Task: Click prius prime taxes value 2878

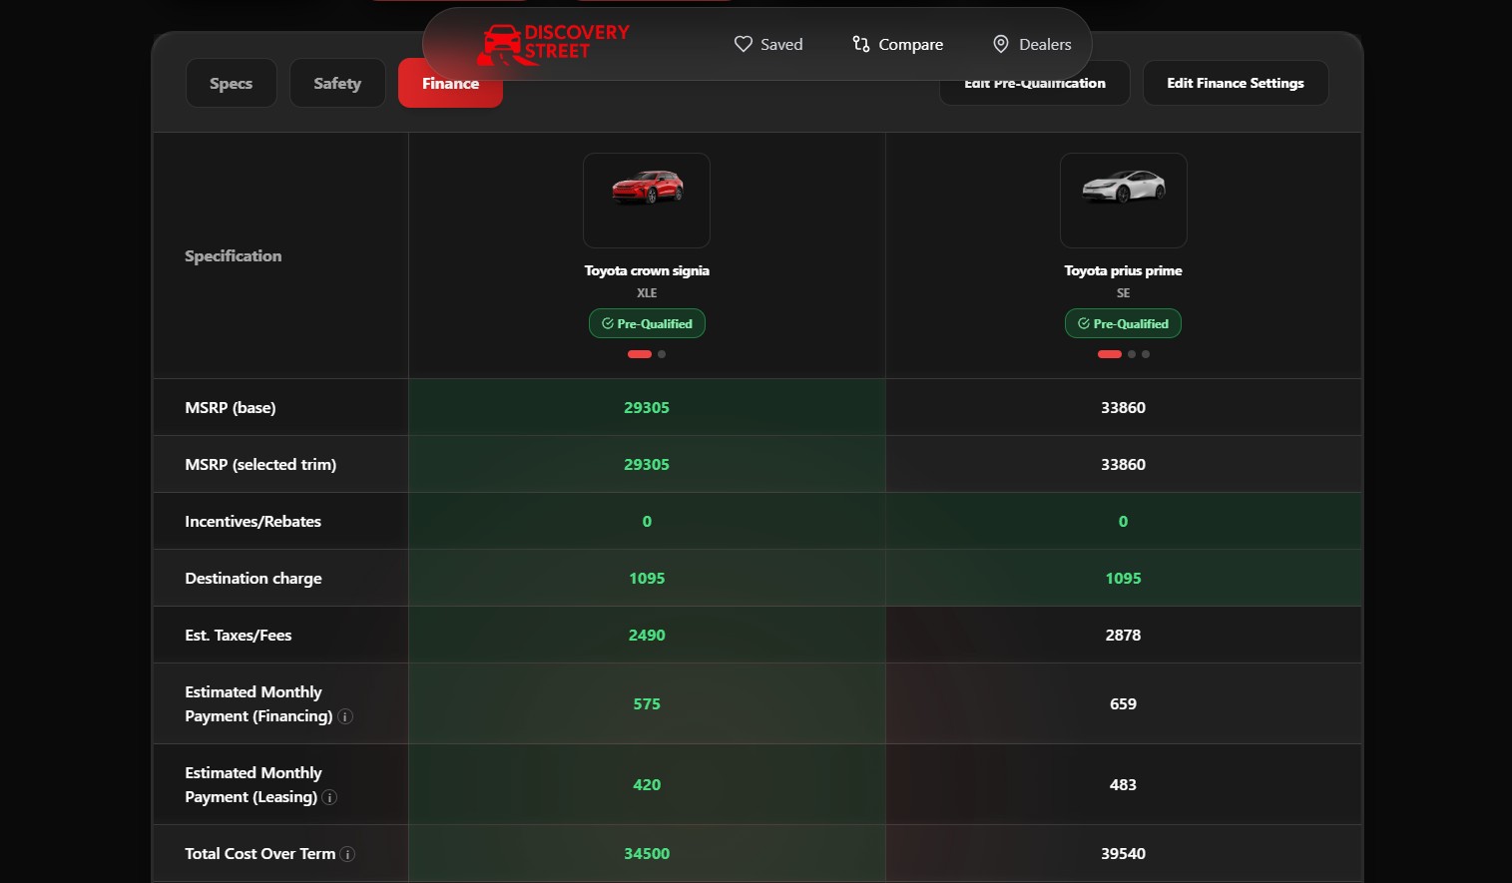Action: pos(1123,635)
